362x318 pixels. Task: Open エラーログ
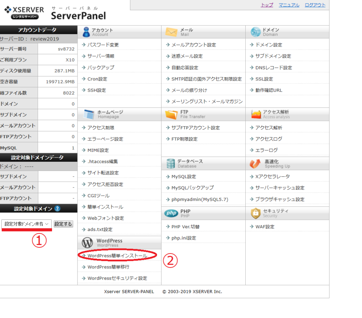pyautogui.click(x=267, y=151)
